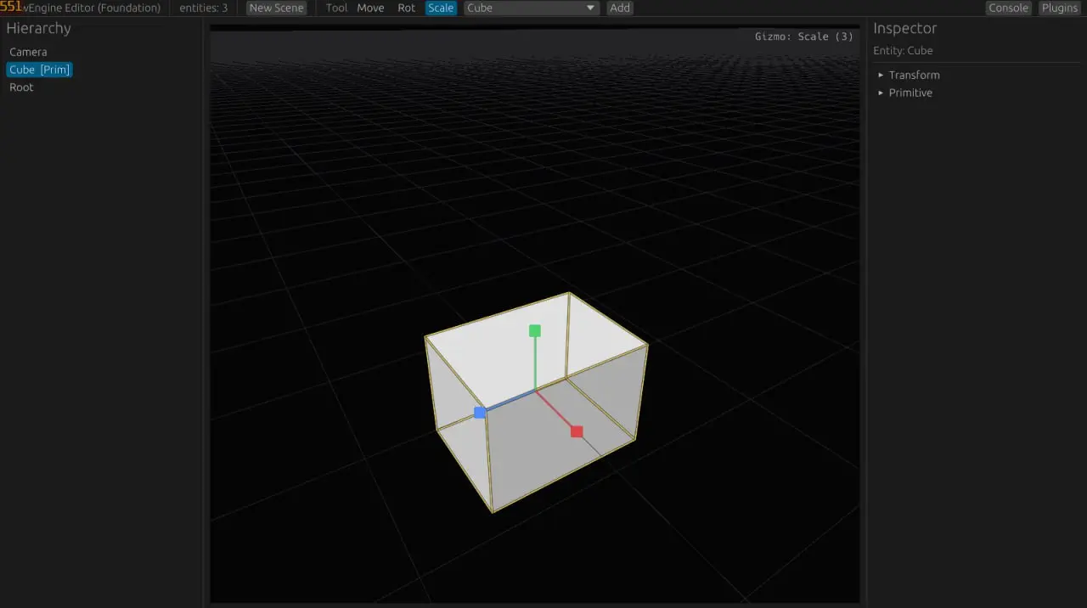The image size is (1087, 608).
Task: Click New Scene to reset the scene
Action: [x=275, y=8]
